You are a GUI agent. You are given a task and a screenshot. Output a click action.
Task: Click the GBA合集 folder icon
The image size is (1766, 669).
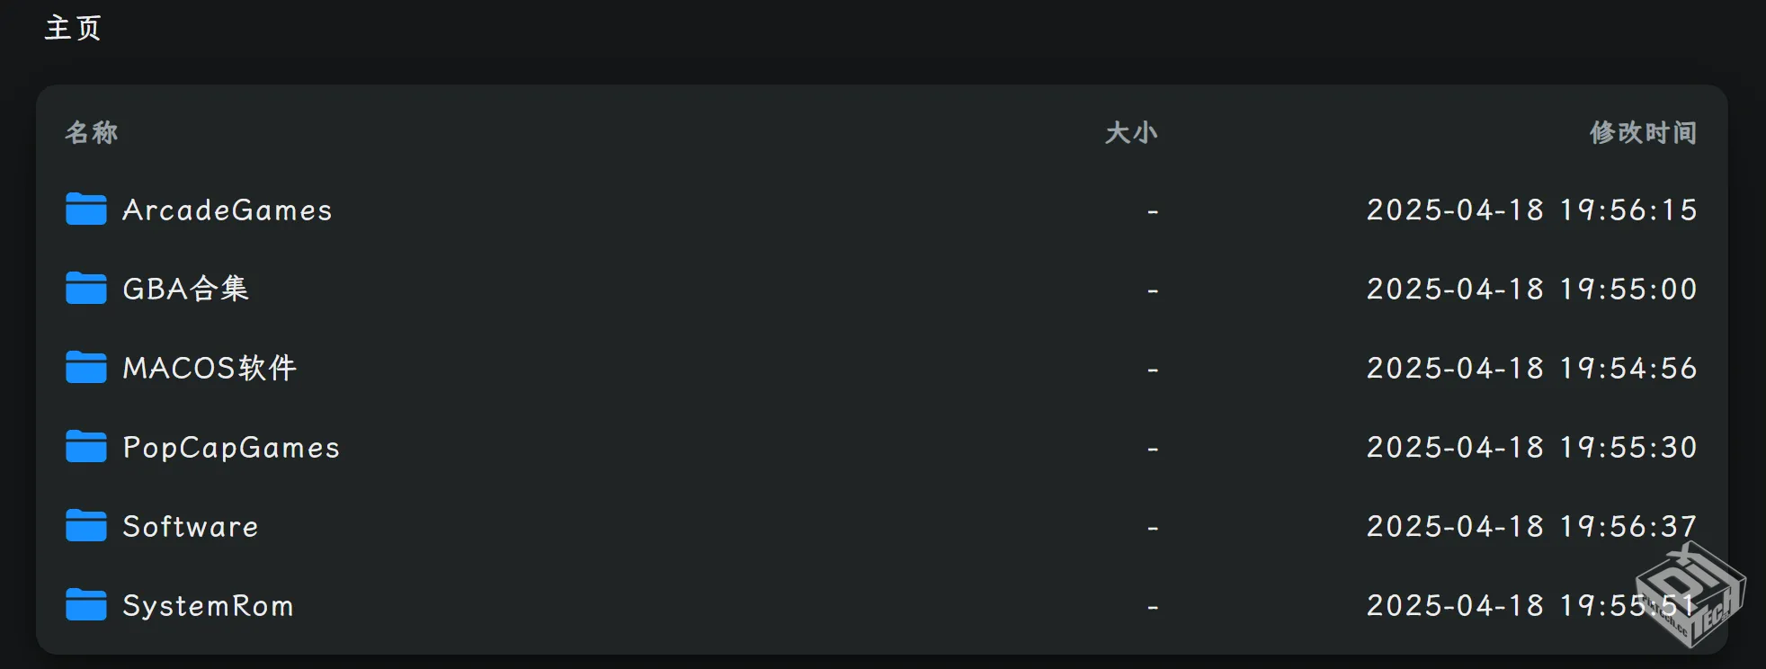coord(86,289)
